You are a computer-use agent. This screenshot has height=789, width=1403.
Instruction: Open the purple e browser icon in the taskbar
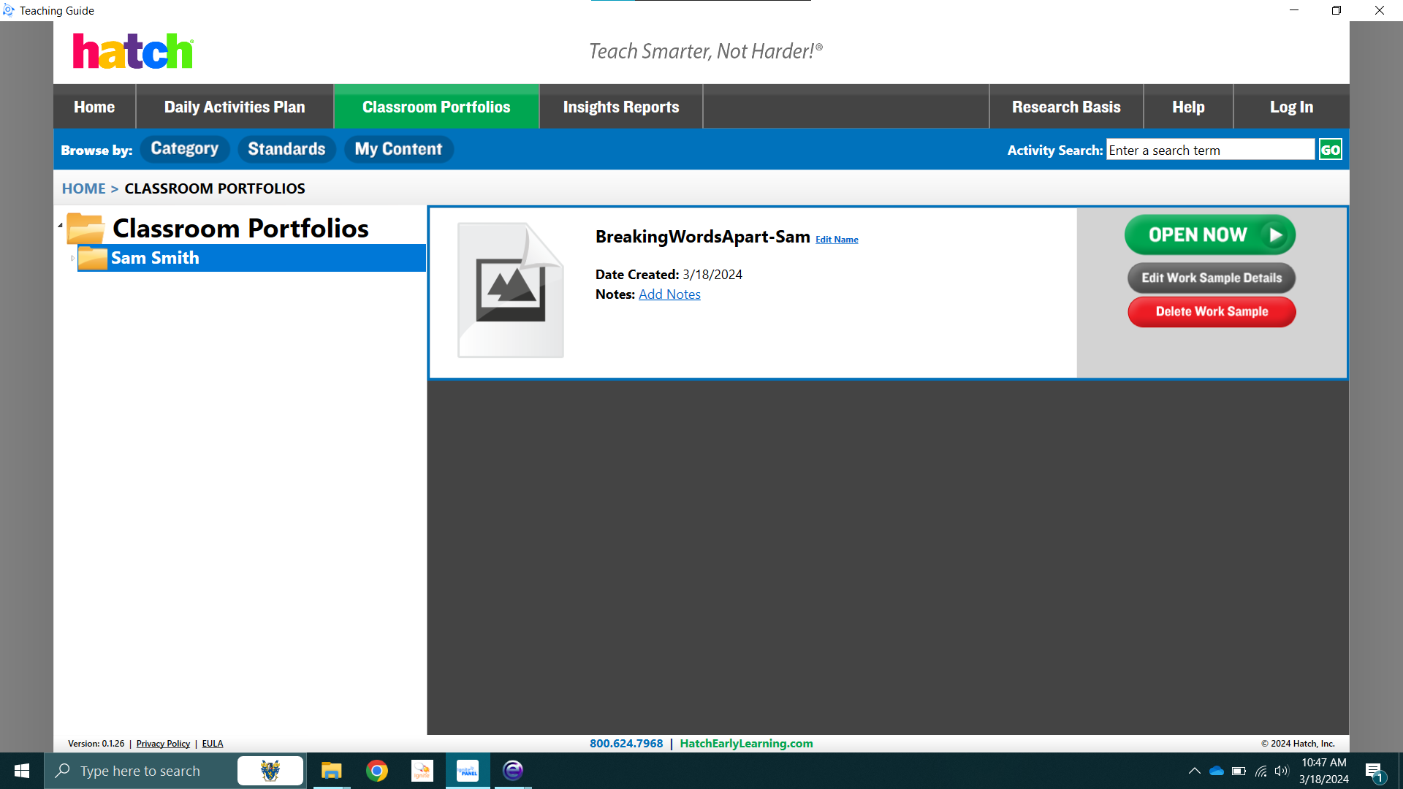(513, 770)
